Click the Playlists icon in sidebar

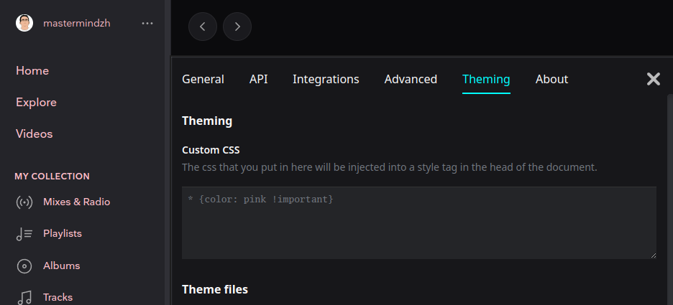24,234
